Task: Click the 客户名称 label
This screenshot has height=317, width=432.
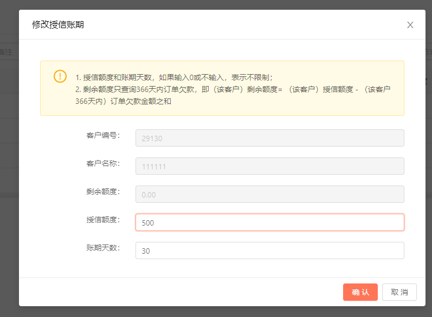Action: point(103,163)
